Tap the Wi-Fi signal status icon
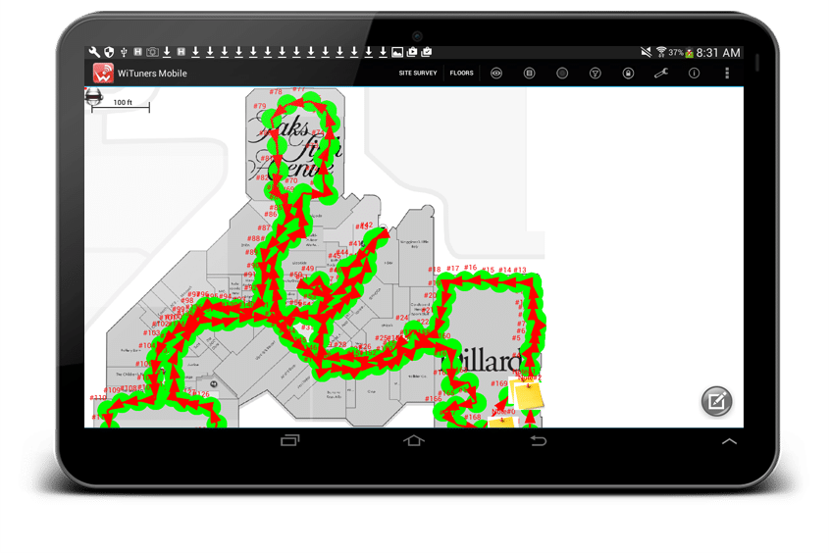 [661, 52]
